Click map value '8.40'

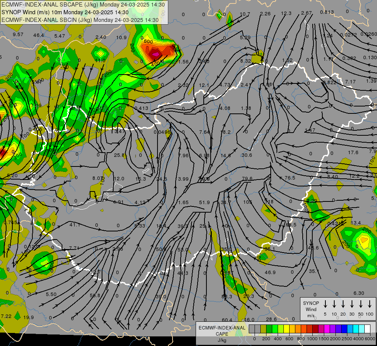pos(332,176)
